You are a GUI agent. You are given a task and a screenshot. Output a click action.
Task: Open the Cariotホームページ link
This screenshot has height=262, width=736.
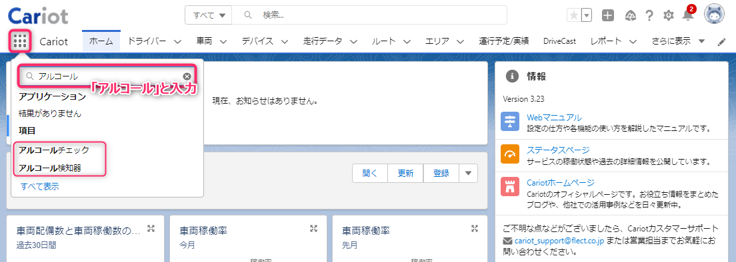tap(561, 182)
